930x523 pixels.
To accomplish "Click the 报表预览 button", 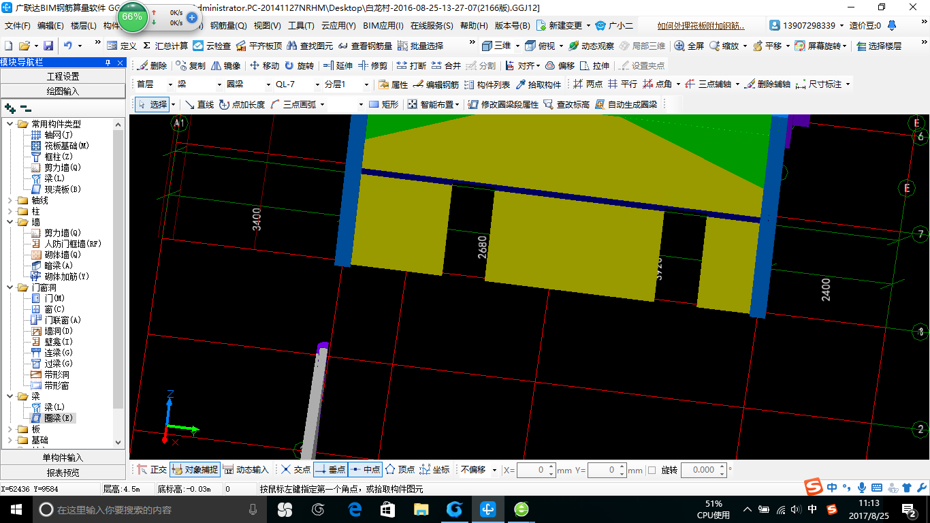I will tap(63, 473).
